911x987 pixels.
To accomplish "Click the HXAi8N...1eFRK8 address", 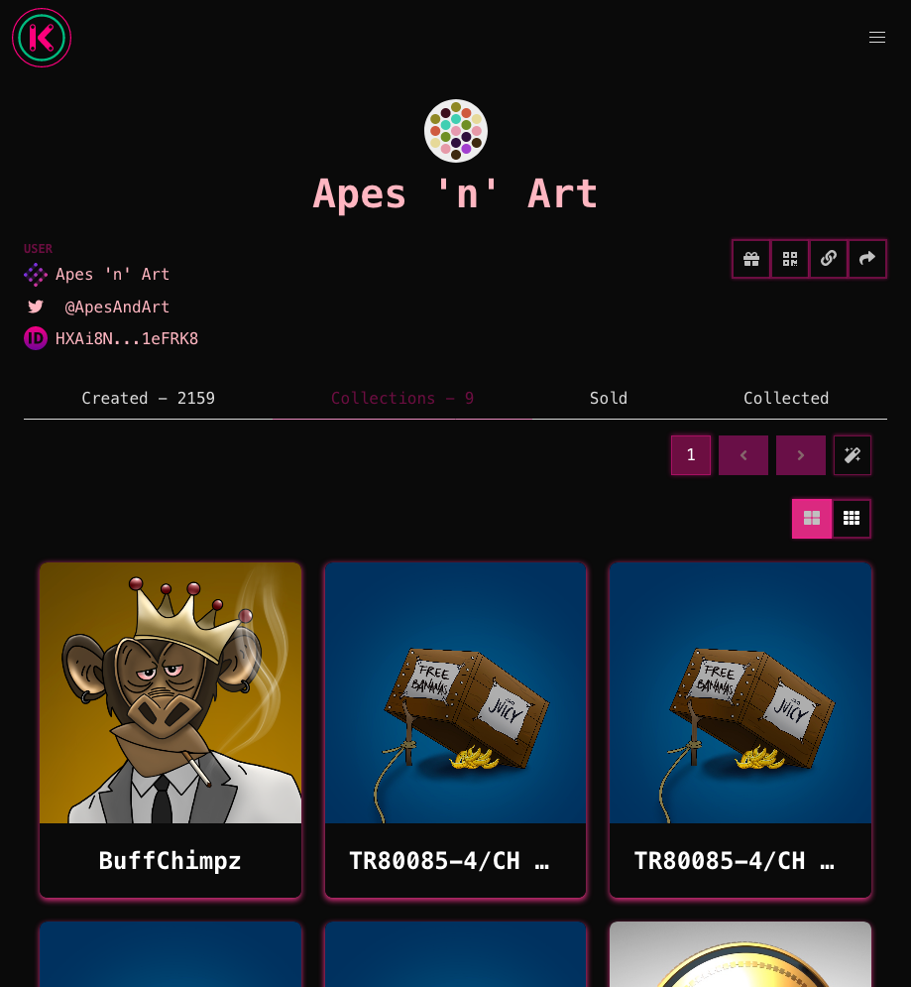I will 127,338.
